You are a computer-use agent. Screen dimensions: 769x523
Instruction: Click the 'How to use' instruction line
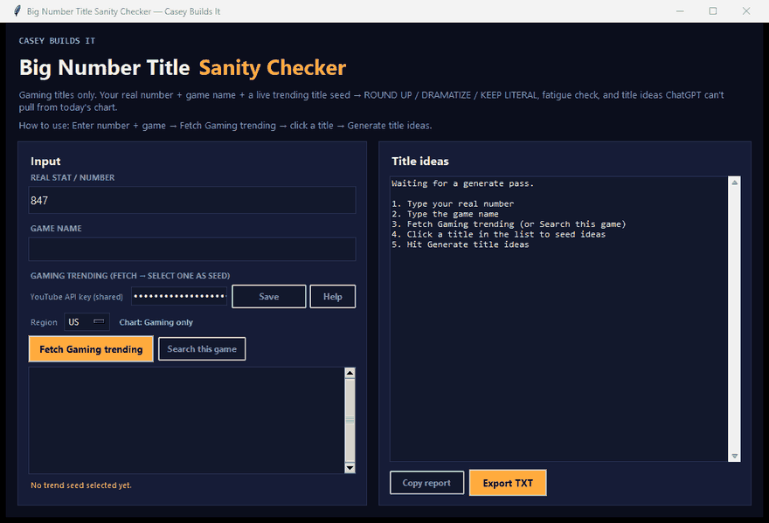(225, 126)
